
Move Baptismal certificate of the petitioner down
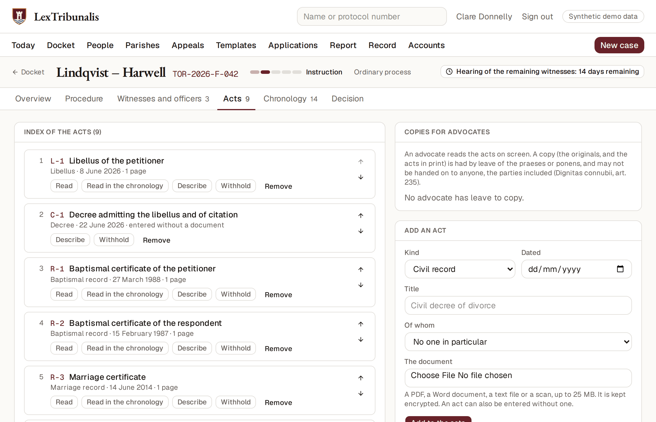361,285
